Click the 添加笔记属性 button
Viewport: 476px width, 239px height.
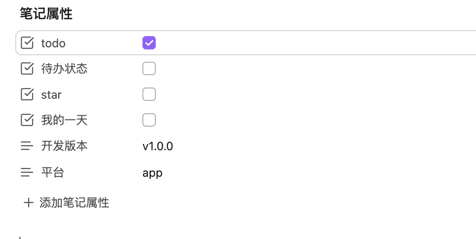(74, 202)
